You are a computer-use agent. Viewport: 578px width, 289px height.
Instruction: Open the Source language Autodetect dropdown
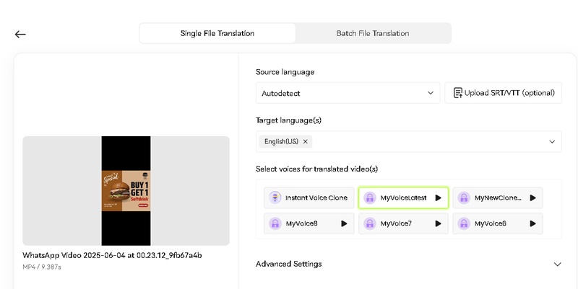pyautogui.click(x=348, y=93)
